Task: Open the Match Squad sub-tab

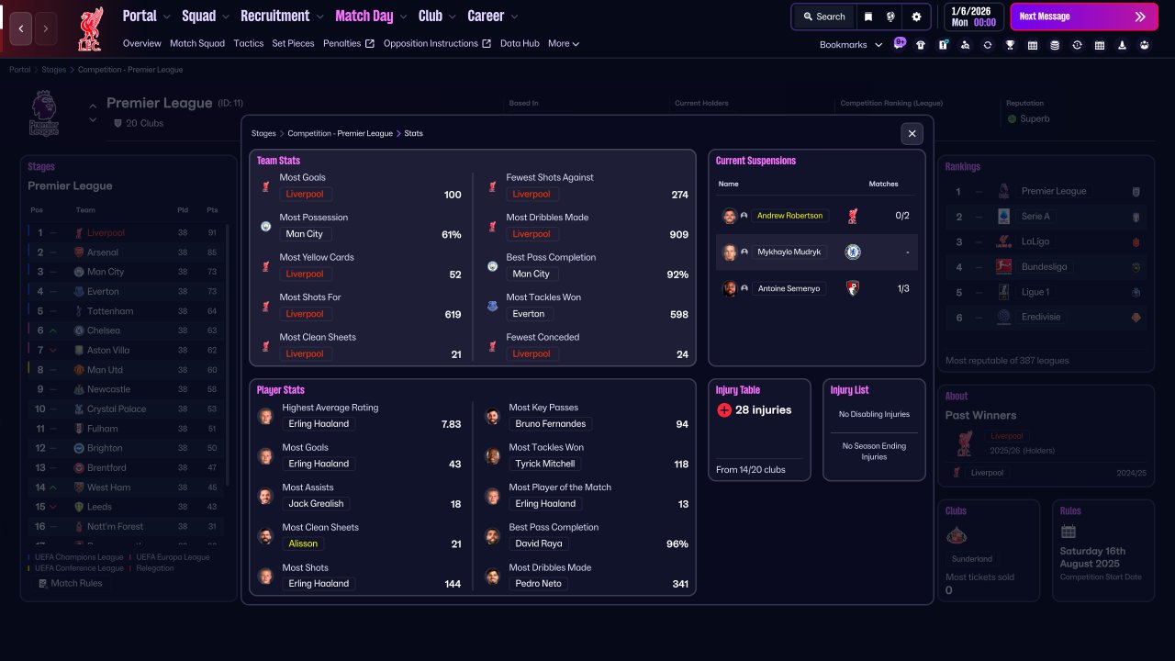Action: tap(197, 43)
